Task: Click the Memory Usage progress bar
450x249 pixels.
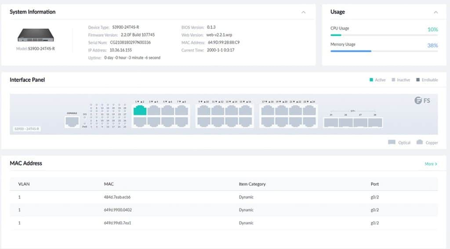Action: (x=377, y=51)
